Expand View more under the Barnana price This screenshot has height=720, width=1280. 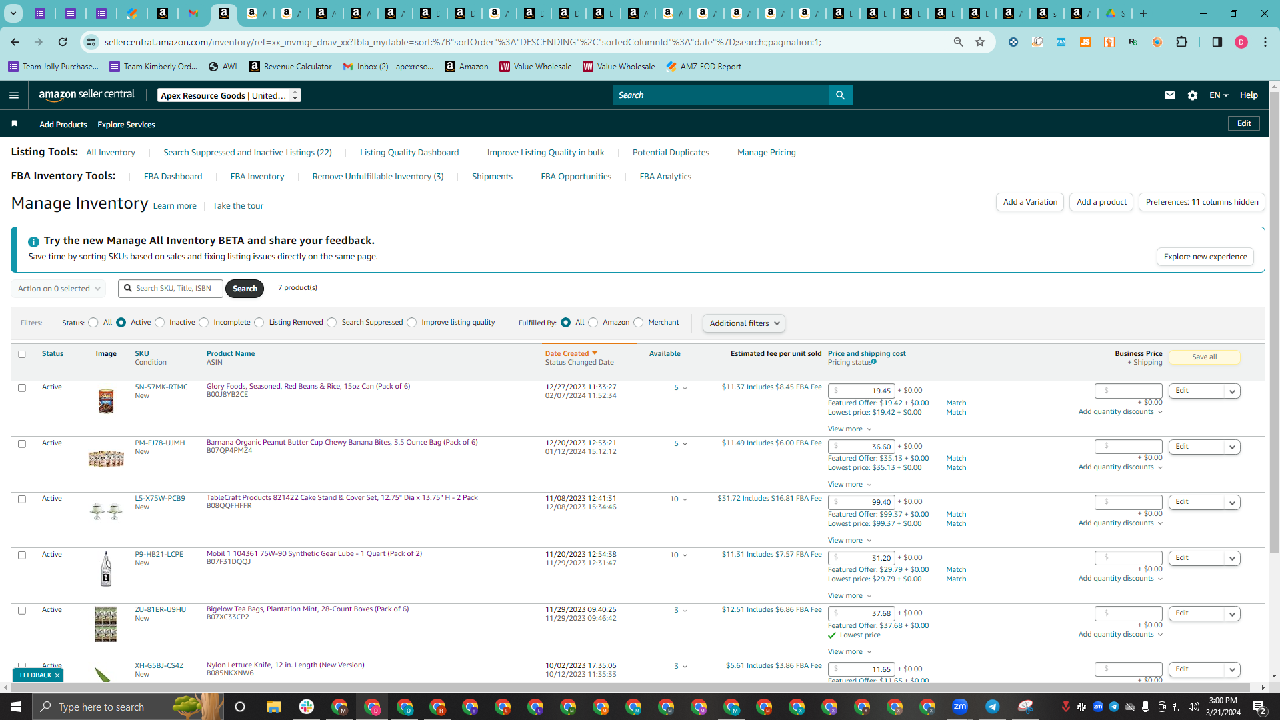click(849, 485)
